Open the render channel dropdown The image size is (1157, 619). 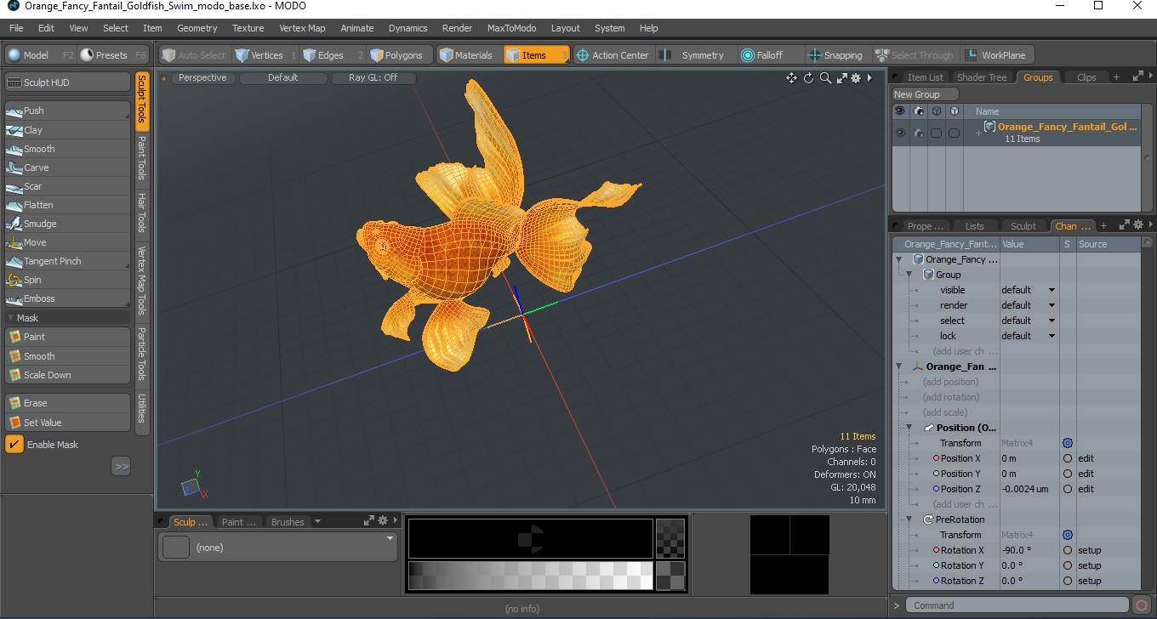(1029, 305)
